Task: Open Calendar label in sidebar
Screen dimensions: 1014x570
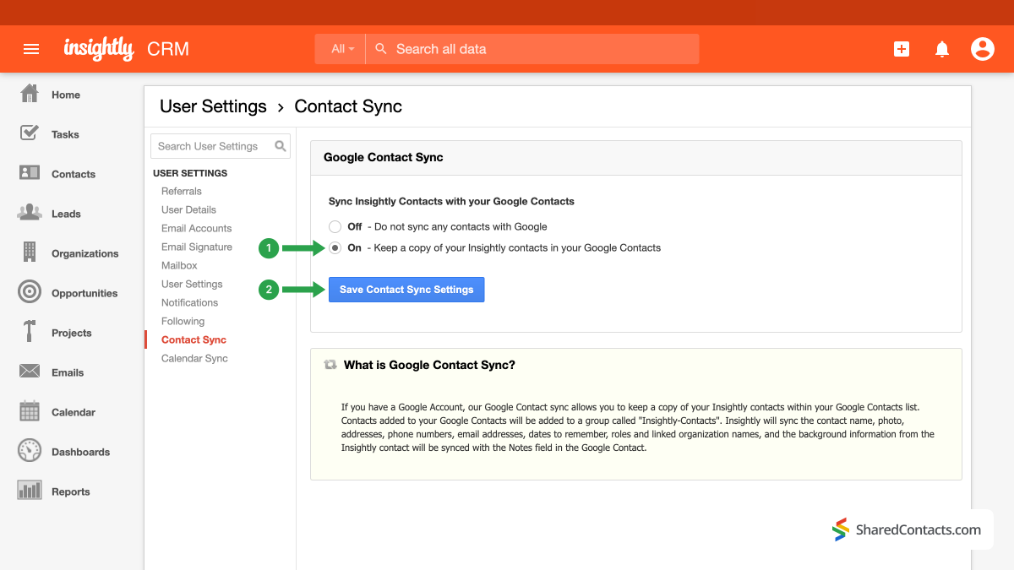Action: pos(74,412)
